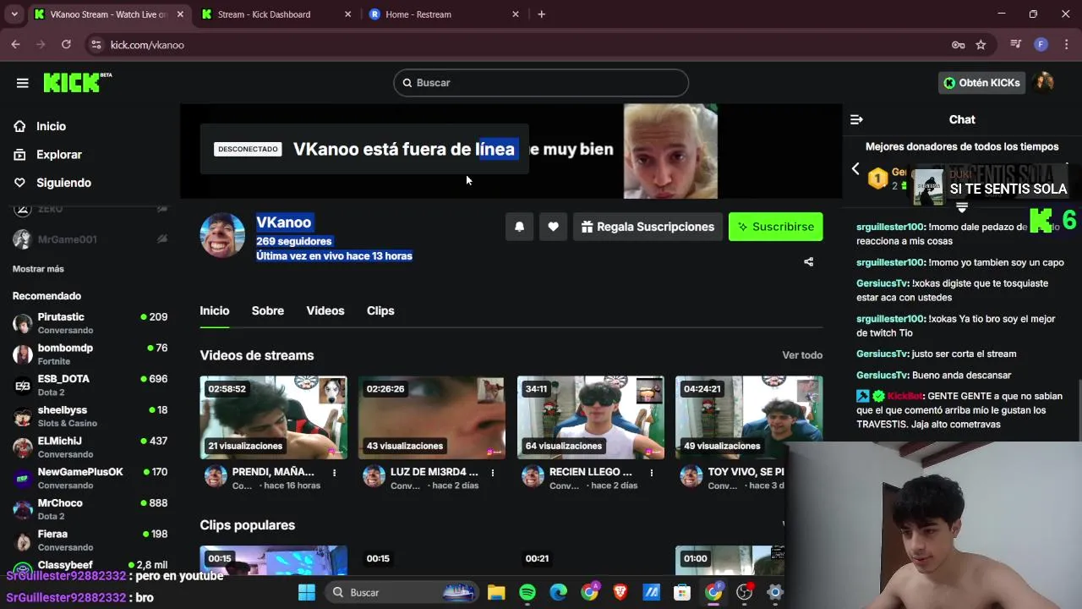Collapse the chat panel with arrow icon
This screenshot has height=609, width=1082.
[x=856, y=120]
